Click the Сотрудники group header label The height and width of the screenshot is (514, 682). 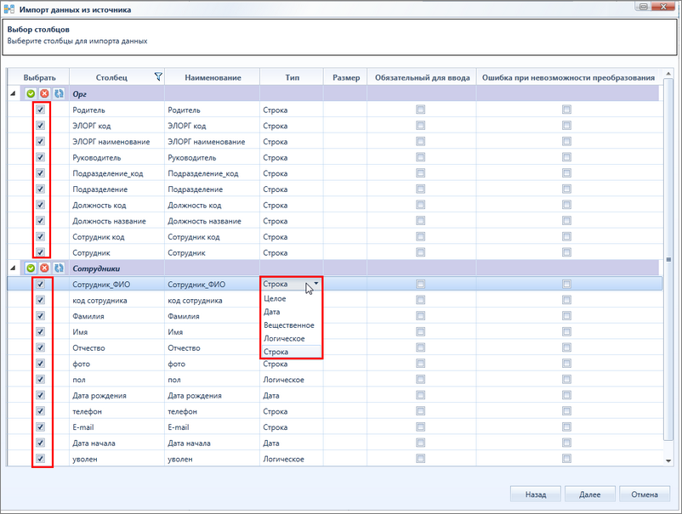(x=96, y=268)
